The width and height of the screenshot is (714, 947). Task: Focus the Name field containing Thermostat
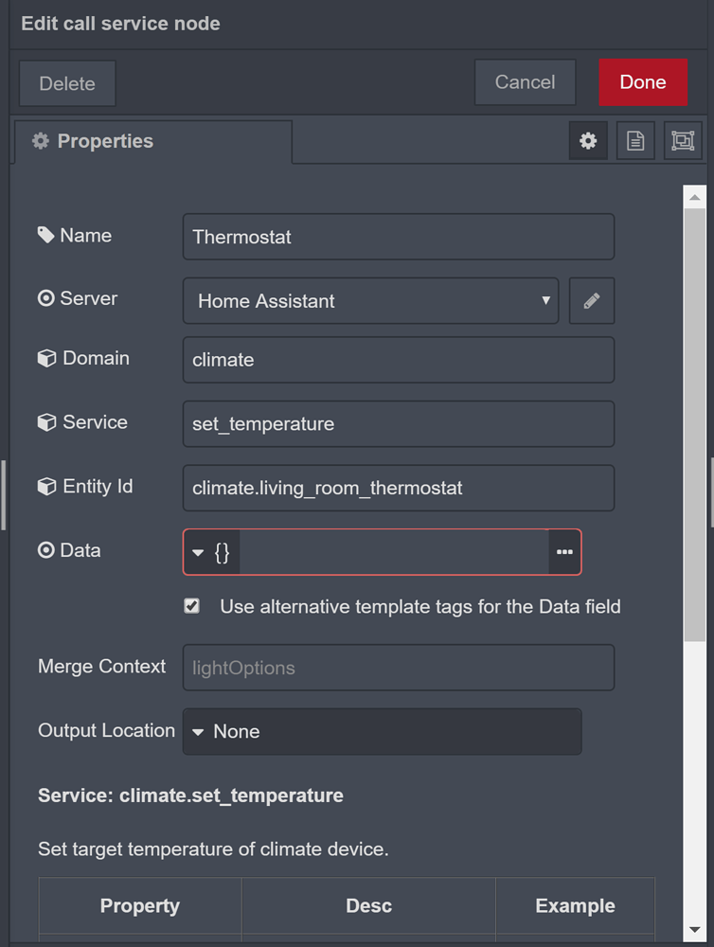point(399,237)
